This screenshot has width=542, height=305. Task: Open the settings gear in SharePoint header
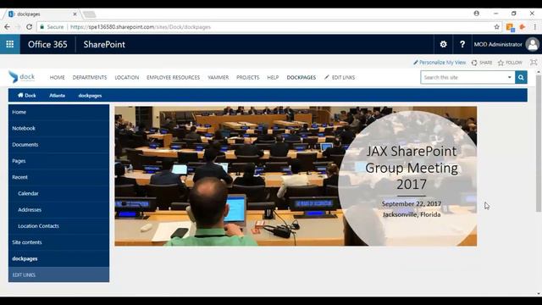coord(443,44)
